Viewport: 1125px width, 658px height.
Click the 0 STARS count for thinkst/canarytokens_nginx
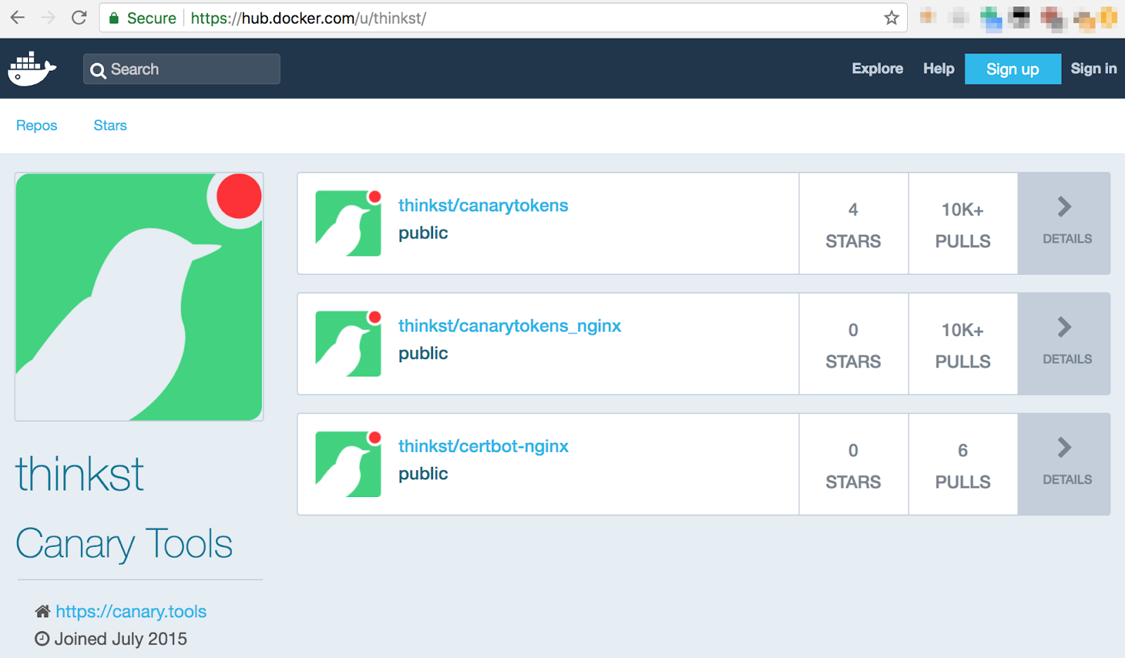point(853,344)
